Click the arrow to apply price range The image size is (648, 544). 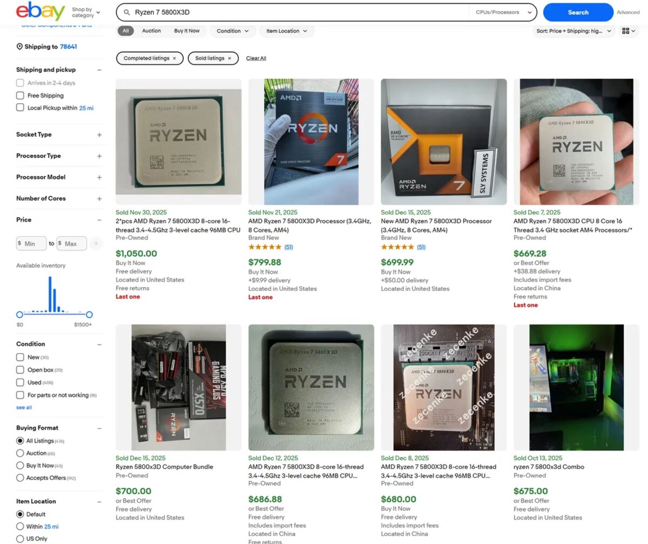[x=96, y=243]
